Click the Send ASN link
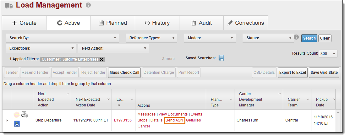Screen dimensions: 345x135 [174, 120]
